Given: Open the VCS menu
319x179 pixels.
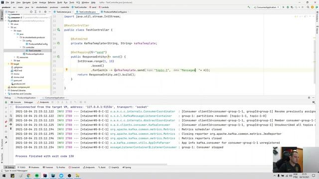Looking at the screenshot, I should 78,2.
